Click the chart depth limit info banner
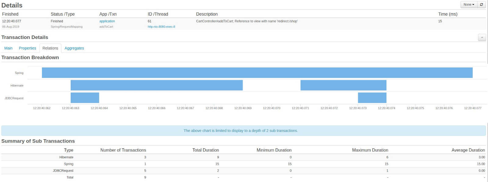This screenshot has height=182, width=488. [243, 131]
